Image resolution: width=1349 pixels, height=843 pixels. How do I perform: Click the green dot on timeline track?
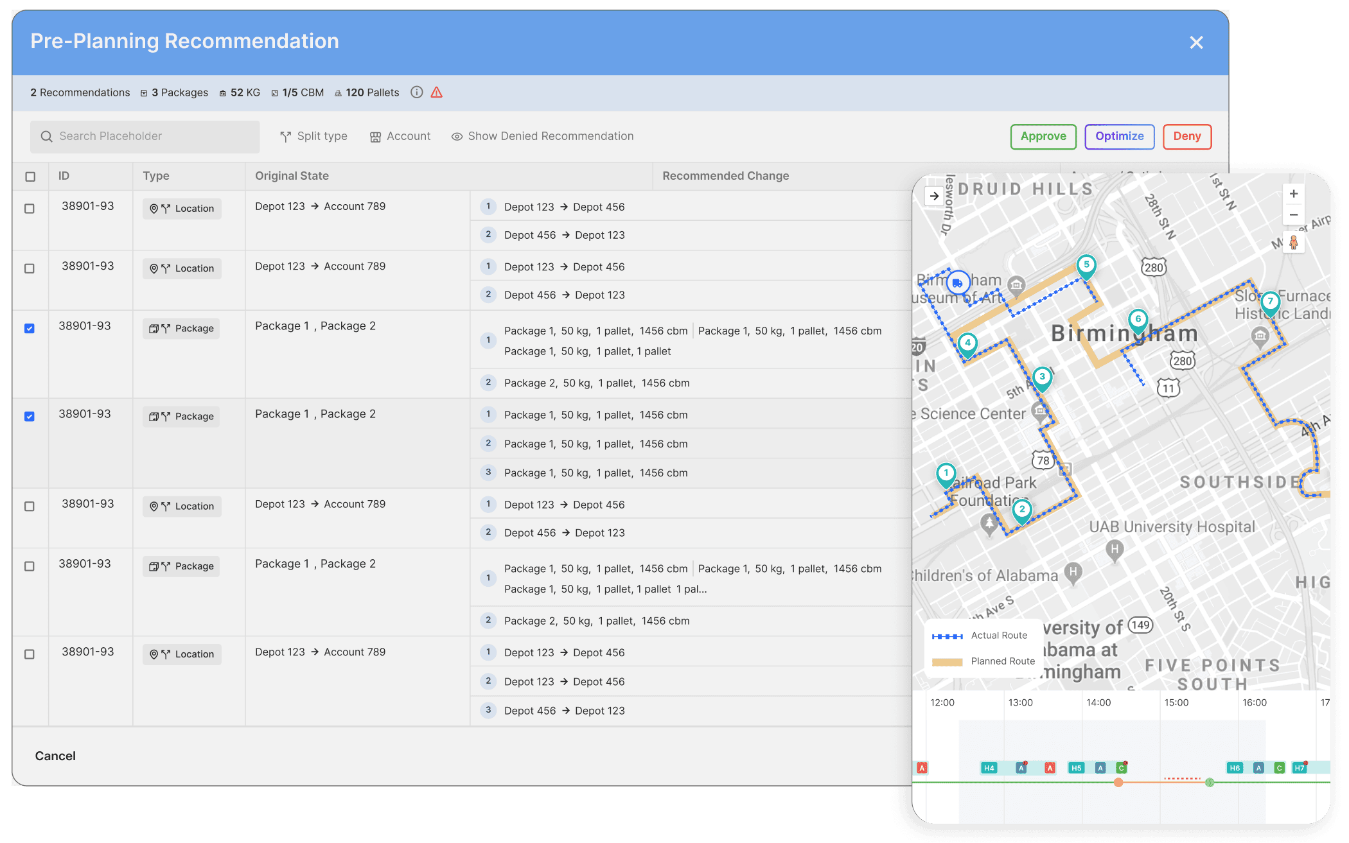pyautogui.click(x=1210, y=782)
